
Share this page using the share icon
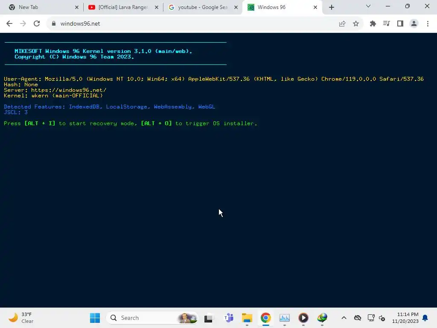point(342,24)
